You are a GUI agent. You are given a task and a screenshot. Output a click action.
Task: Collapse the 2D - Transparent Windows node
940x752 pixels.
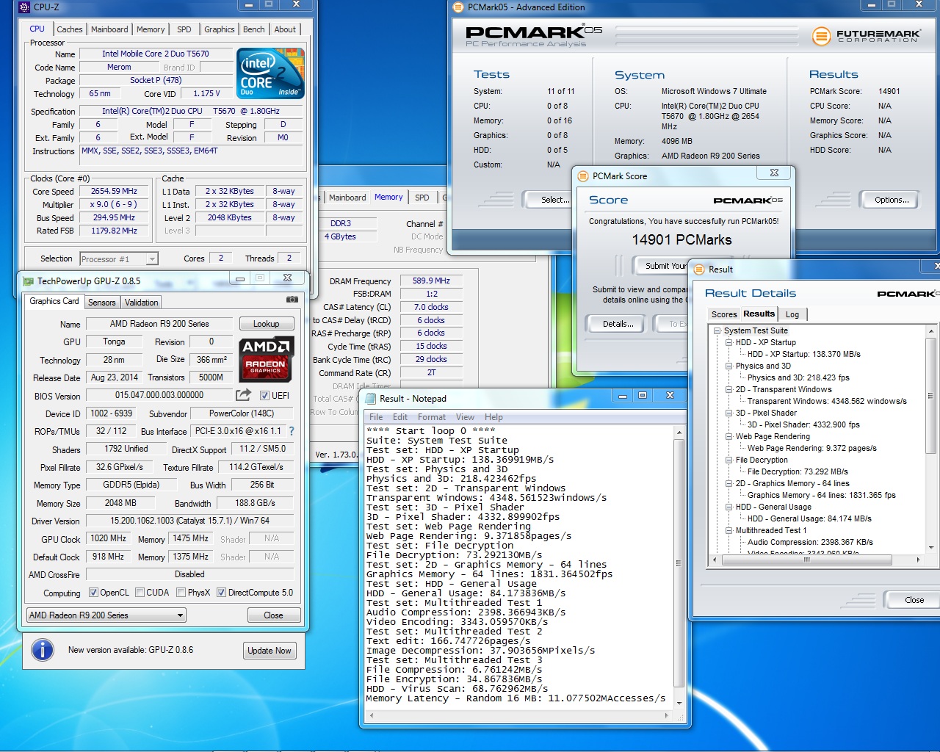[729, 389]
